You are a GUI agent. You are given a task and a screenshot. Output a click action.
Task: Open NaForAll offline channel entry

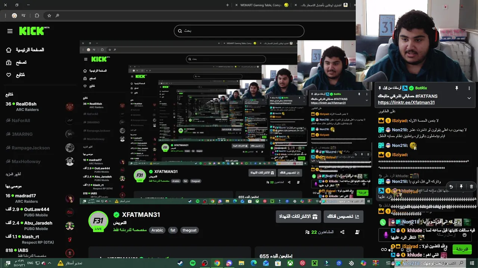(40, 121)
